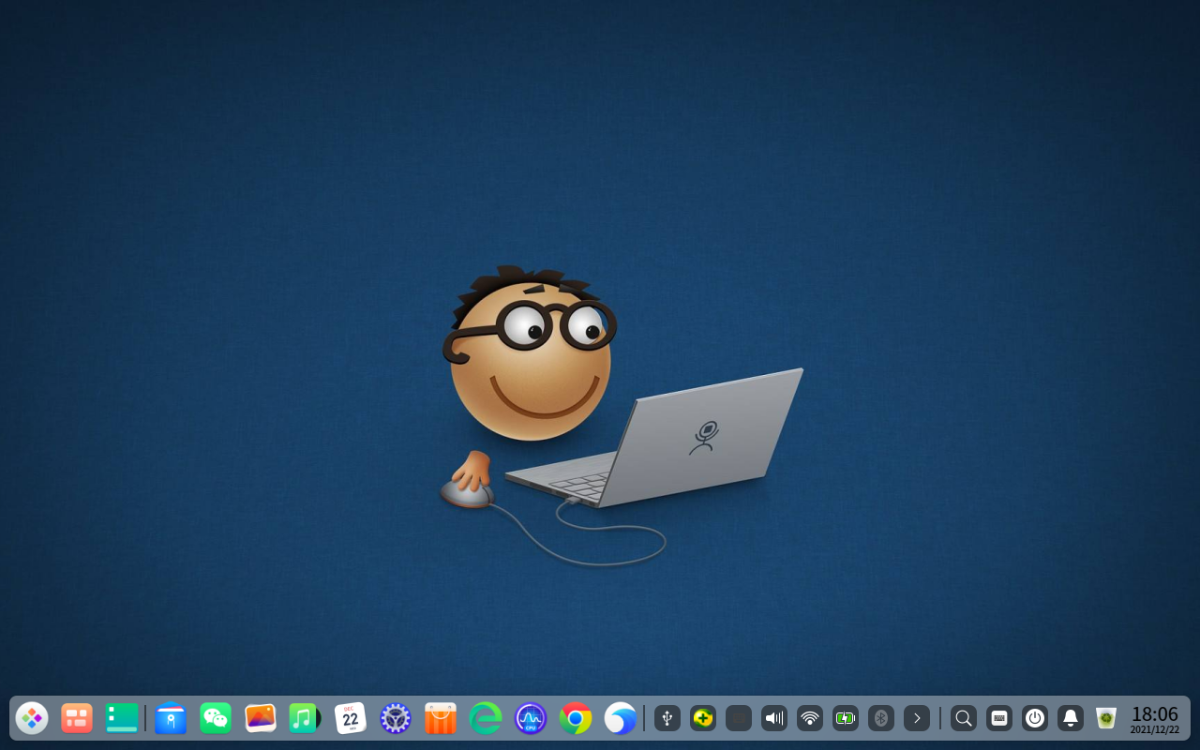Open the image viewer app in the dock
Viewport: 1200px width, 750px height.
[x=261, y=718]
